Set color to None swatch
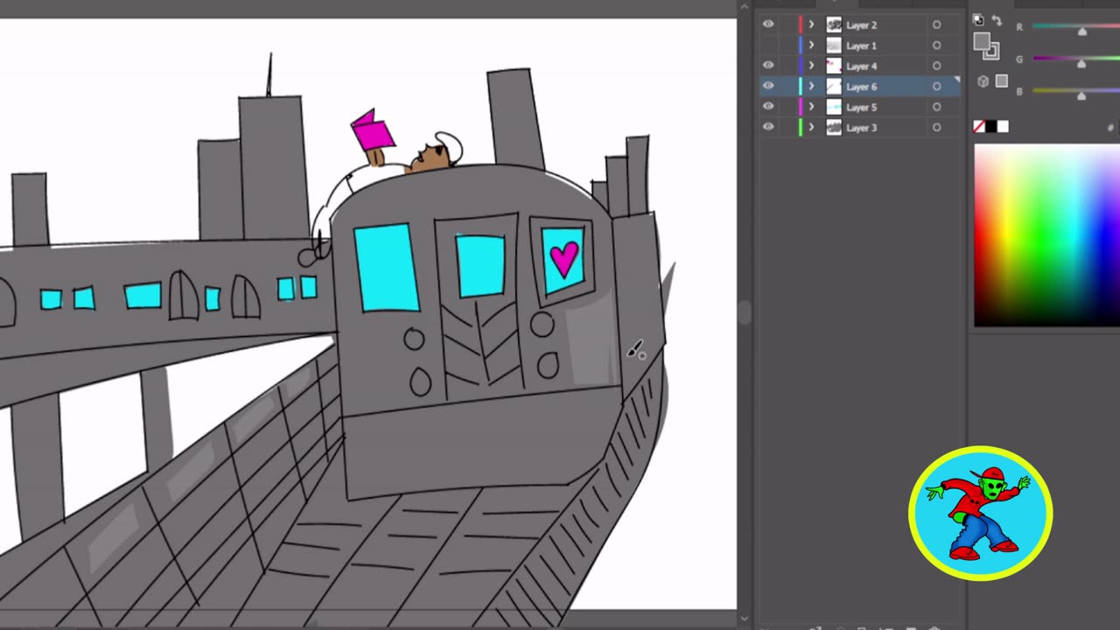 coord(979,127)
